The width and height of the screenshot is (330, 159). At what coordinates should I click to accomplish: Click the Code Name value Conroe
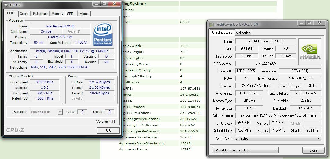point(46,32)
